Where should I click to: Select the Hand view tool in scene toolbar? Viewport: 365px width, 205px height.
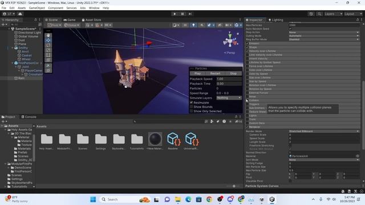(48, 35)
